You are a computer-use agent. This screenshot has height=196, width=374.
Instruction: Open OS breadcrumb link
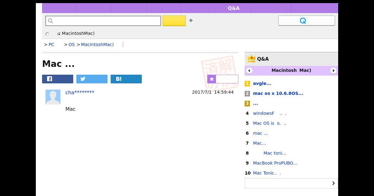coord(72,44)
